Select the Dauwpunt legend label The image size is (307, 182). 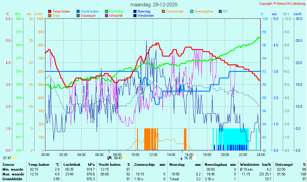click(x=88, y=16)
